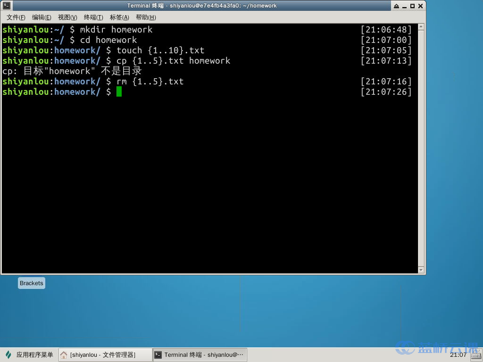Open the 文件(F) menu
Viewport: 483px width, 362px height.
click(16, 17)
